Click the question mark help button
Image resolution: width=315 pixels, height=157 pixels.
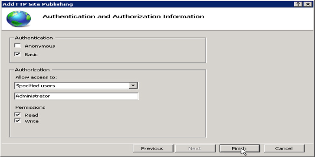(x=298, y=4)
